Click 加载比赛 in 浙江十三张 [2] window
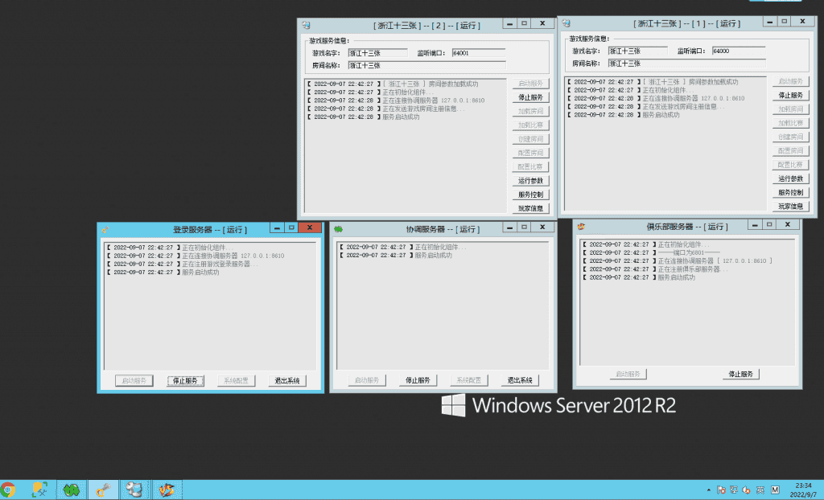The image size is (824, 500). (530, 125)
